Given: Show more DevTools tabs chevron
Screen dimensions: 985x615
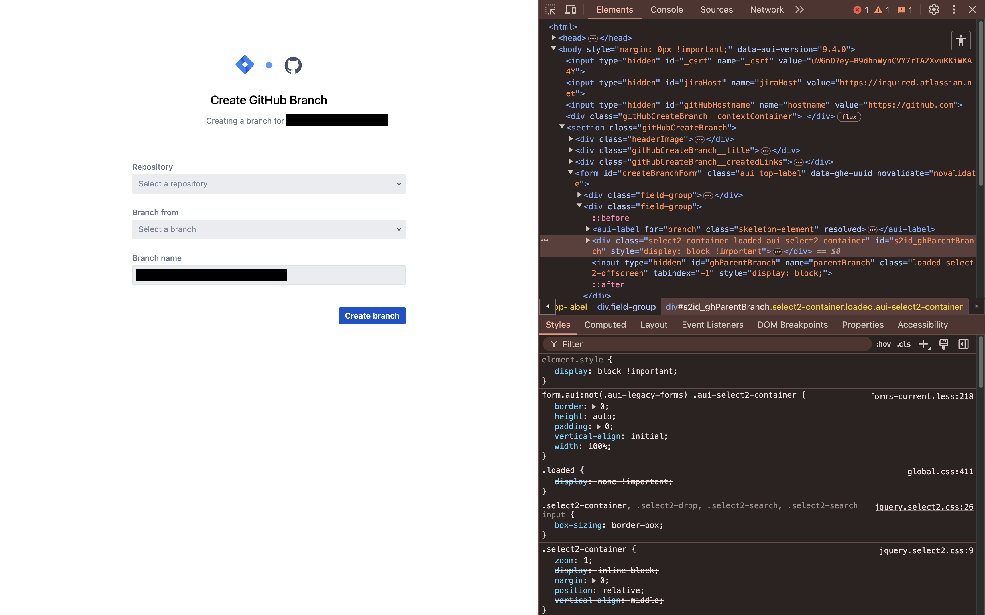Looking at the screenshot, I should pyautogui.click(x=799, y=10).
